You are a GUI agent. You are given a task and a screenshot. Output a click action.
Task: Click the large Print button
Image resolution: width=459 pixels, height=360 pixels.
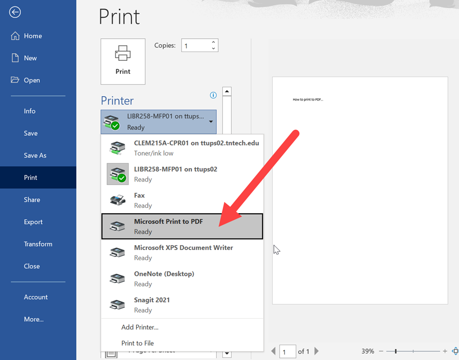(x=123, y=62)
